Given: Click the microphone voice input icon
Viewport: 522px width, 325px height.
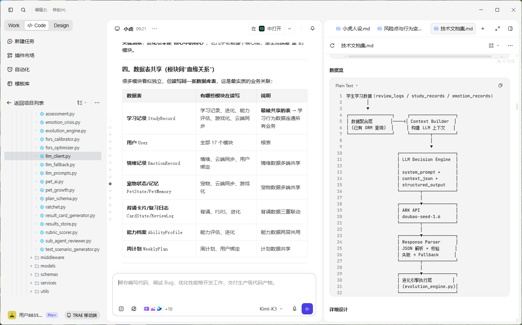Looking at the screenshot, I should (x=295, y=309).
